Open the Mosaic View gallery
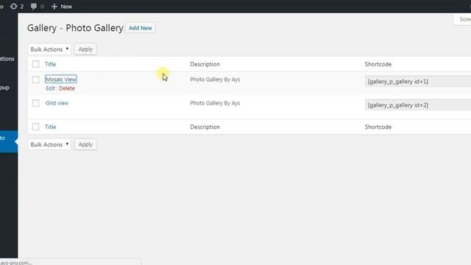 point(61,79)
